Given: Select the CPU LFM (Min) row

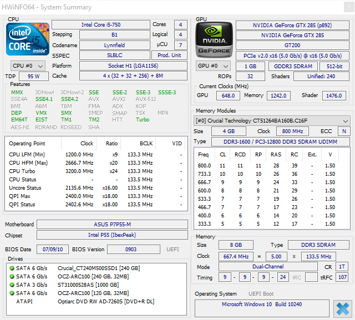Looking at the screenshot, I should [x=96, y=155].
